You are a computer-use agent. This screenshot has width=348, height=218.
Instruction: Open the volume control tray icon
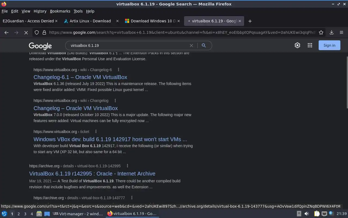tap(307, 214)
